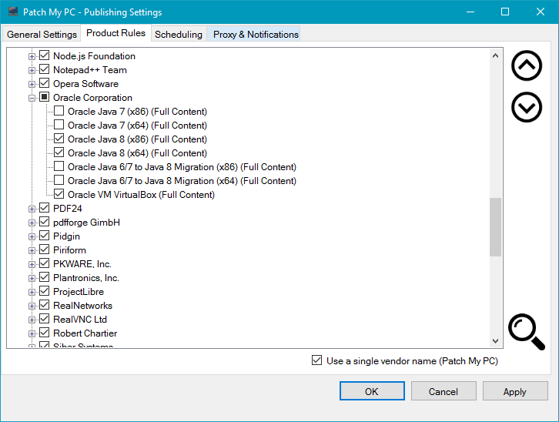559x422 pixels.
Task: Expand the Node.js Foundation node
Action: (32, 56)
